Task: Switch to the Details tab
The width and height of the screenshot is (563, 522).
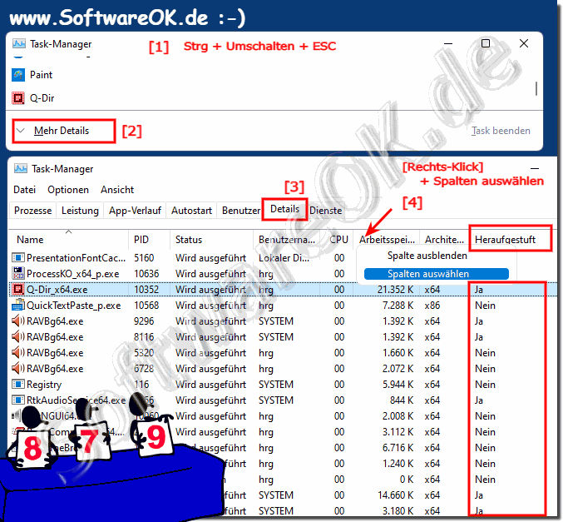Action: [x=284, y=209]
